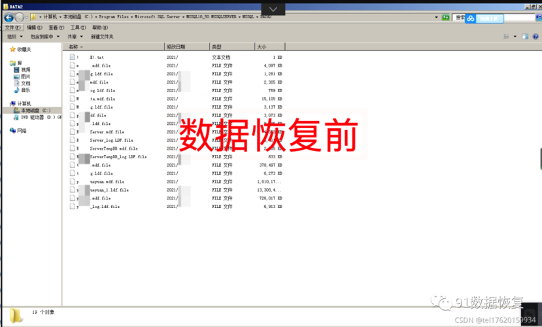Refresh the folder with the green arrows

tap(446, 17)
